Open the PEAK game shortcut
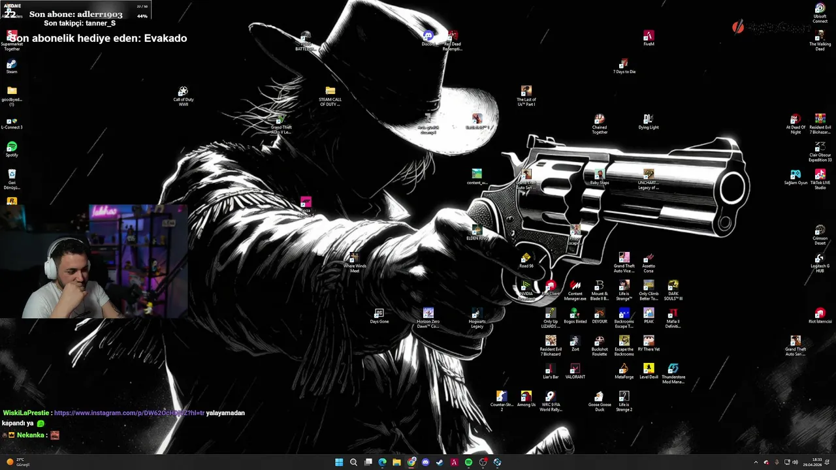The image size is (836, 470). (x=649, y=316)
